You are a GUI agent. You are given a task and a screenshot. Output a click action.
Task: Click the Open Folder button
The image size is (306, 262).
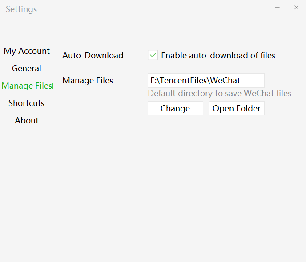coord(236,109)
